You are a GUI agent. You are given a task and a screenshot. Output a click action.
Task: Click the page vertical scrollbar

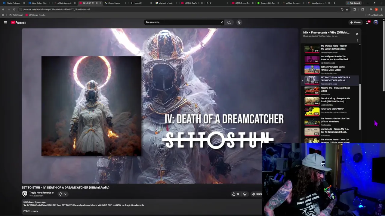(x=384, y=55)
